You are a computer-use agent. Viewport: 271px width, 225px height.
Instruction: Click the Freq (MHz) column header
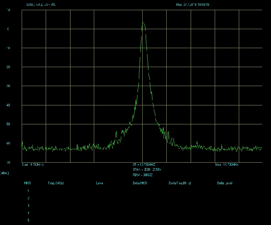pyautogui.click(x=56, y=183)
